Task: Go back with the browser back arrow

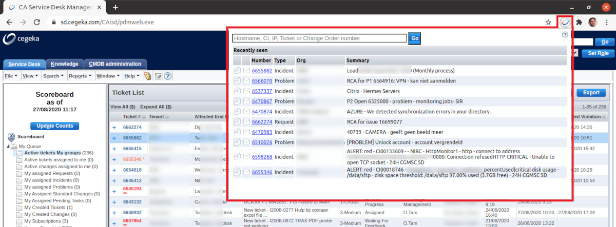Action: 9,23
